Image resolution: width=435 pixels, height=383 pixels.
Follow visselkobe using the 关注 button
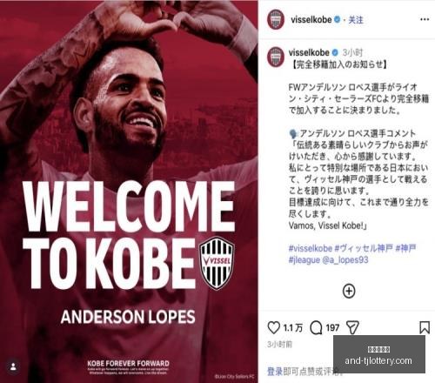pos(356,20)
